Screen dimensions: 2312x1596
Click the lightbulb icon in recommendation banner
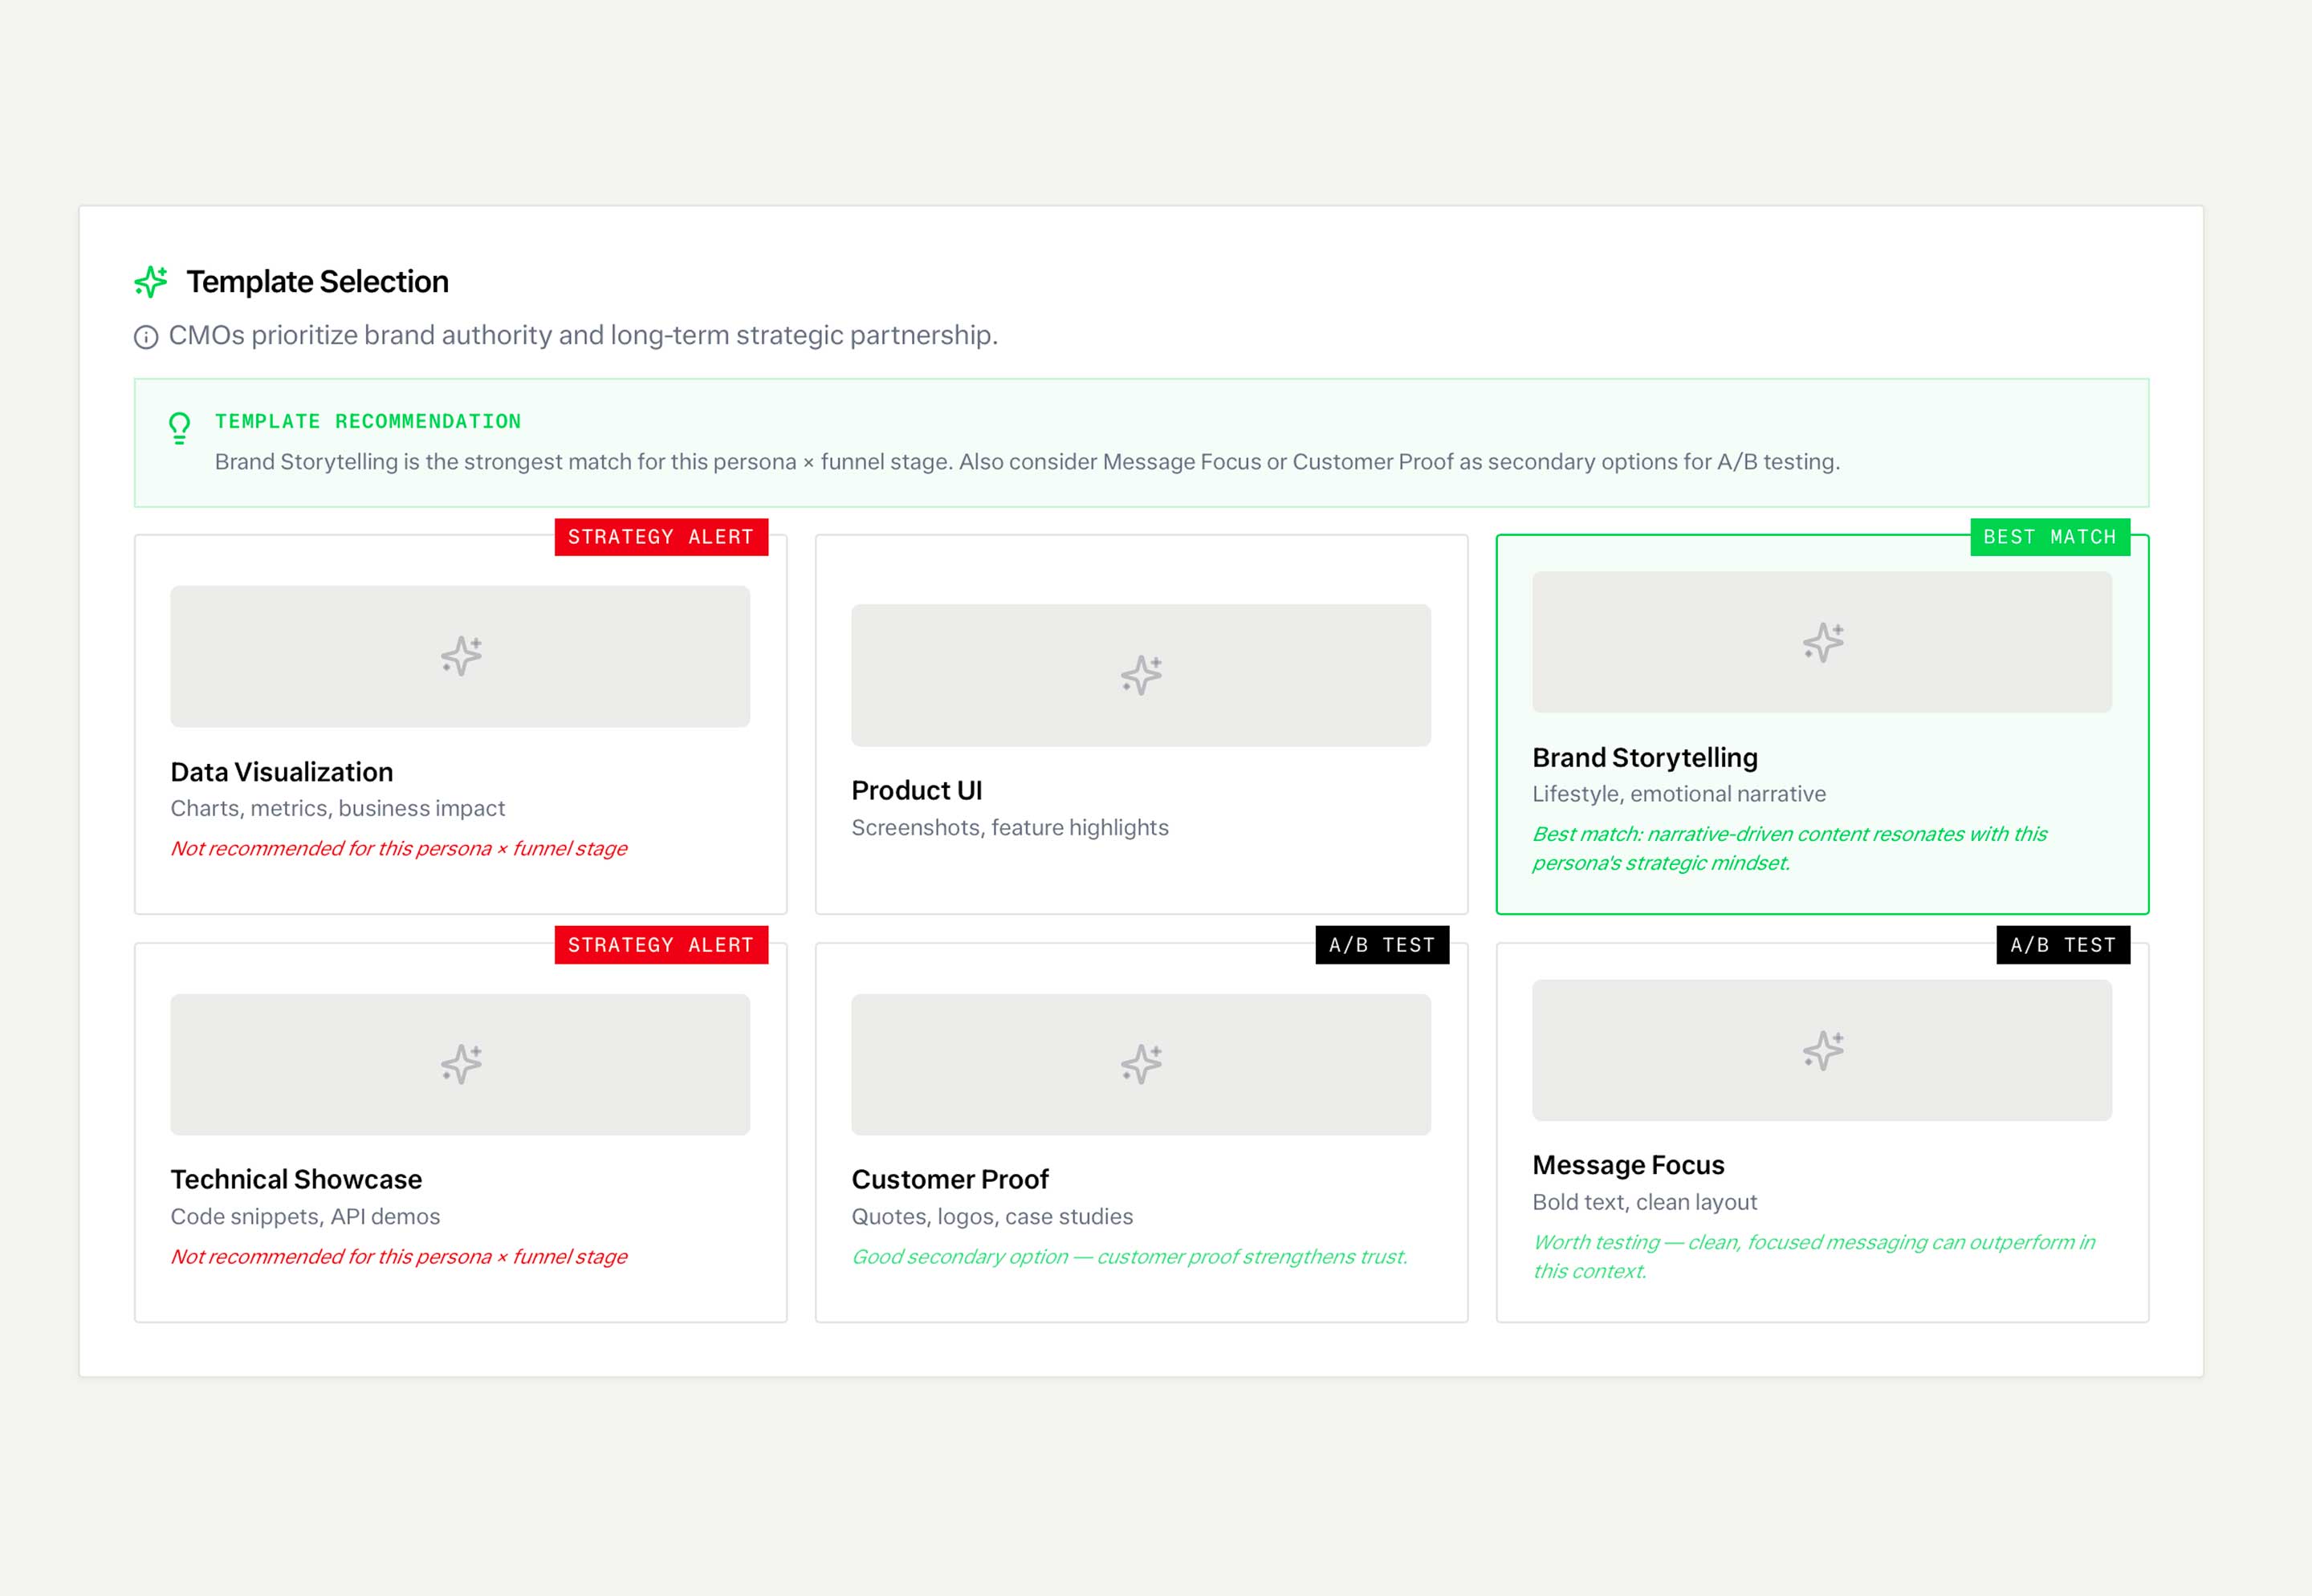tap(179, 428)
